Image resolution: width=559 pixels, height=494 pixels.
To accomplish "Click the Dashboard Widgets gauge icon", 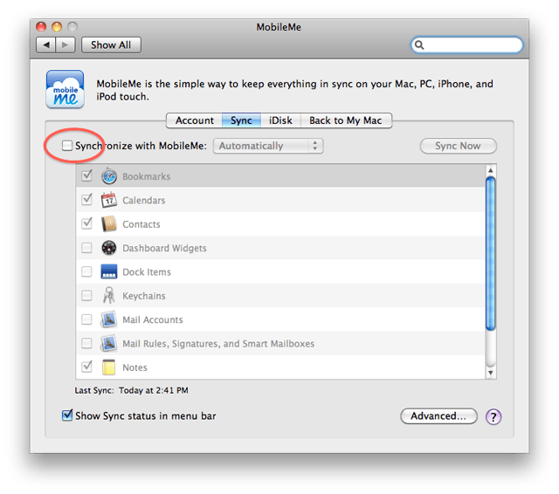I will (x=108, y=248).
